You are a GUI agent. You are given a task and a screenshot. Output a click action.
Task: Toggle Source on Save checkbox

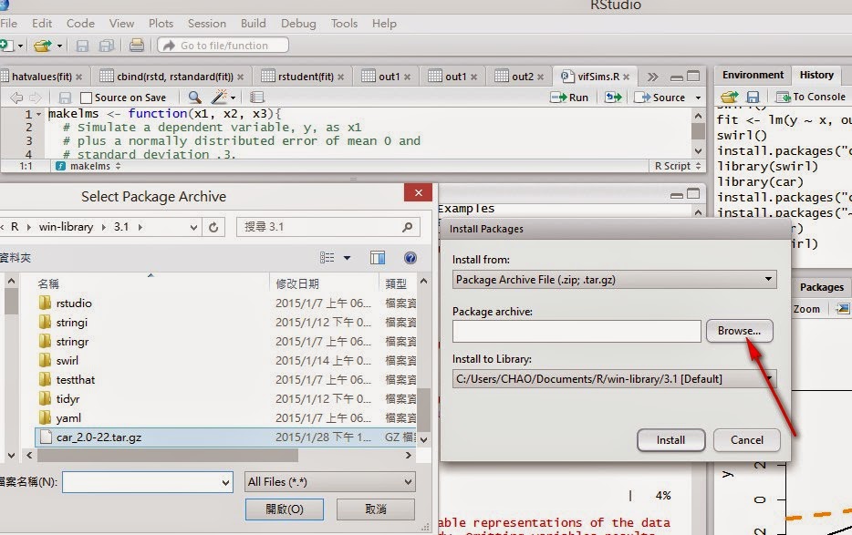coord(86,98)
